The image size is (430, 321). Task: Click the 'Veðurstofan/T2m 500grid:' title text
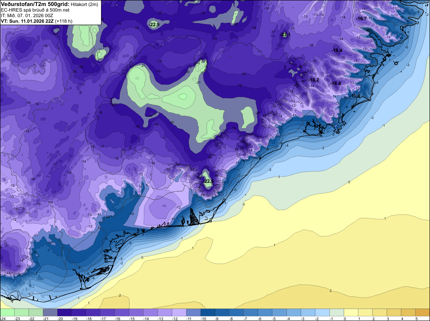tap(35, 4)
